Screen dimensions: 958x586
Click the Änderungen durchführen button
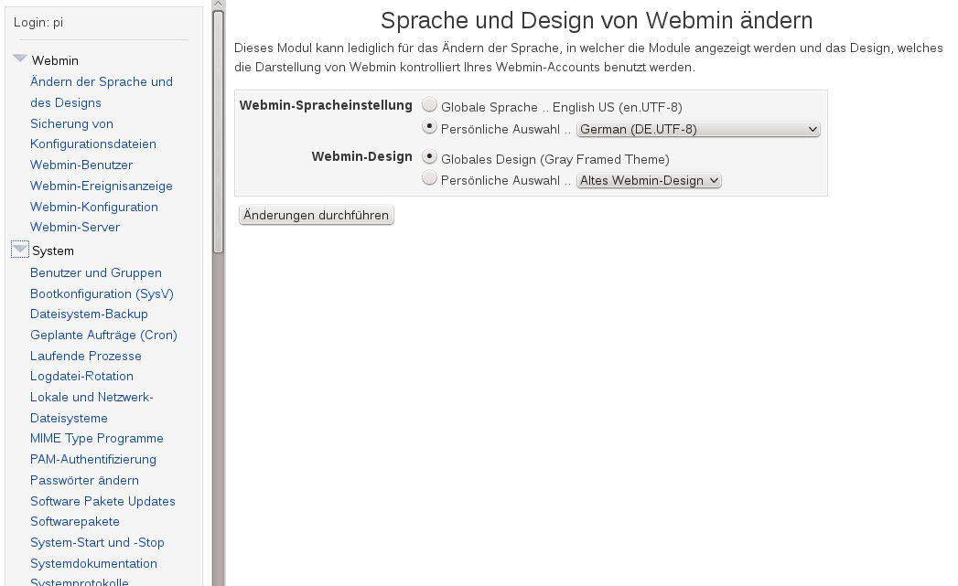[316, 216]
